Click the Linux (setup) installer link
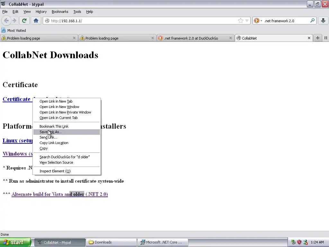The width and height of the screenshot is (329, 247). 17,141
